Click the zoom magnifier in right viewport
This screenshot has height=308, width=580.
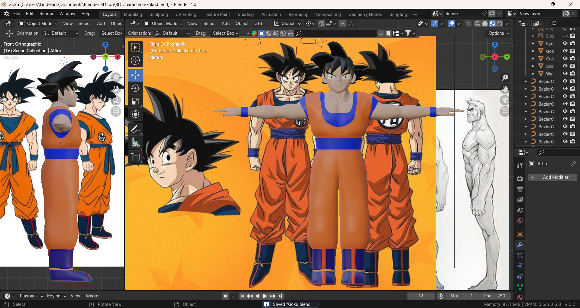(x=505, y=78)
